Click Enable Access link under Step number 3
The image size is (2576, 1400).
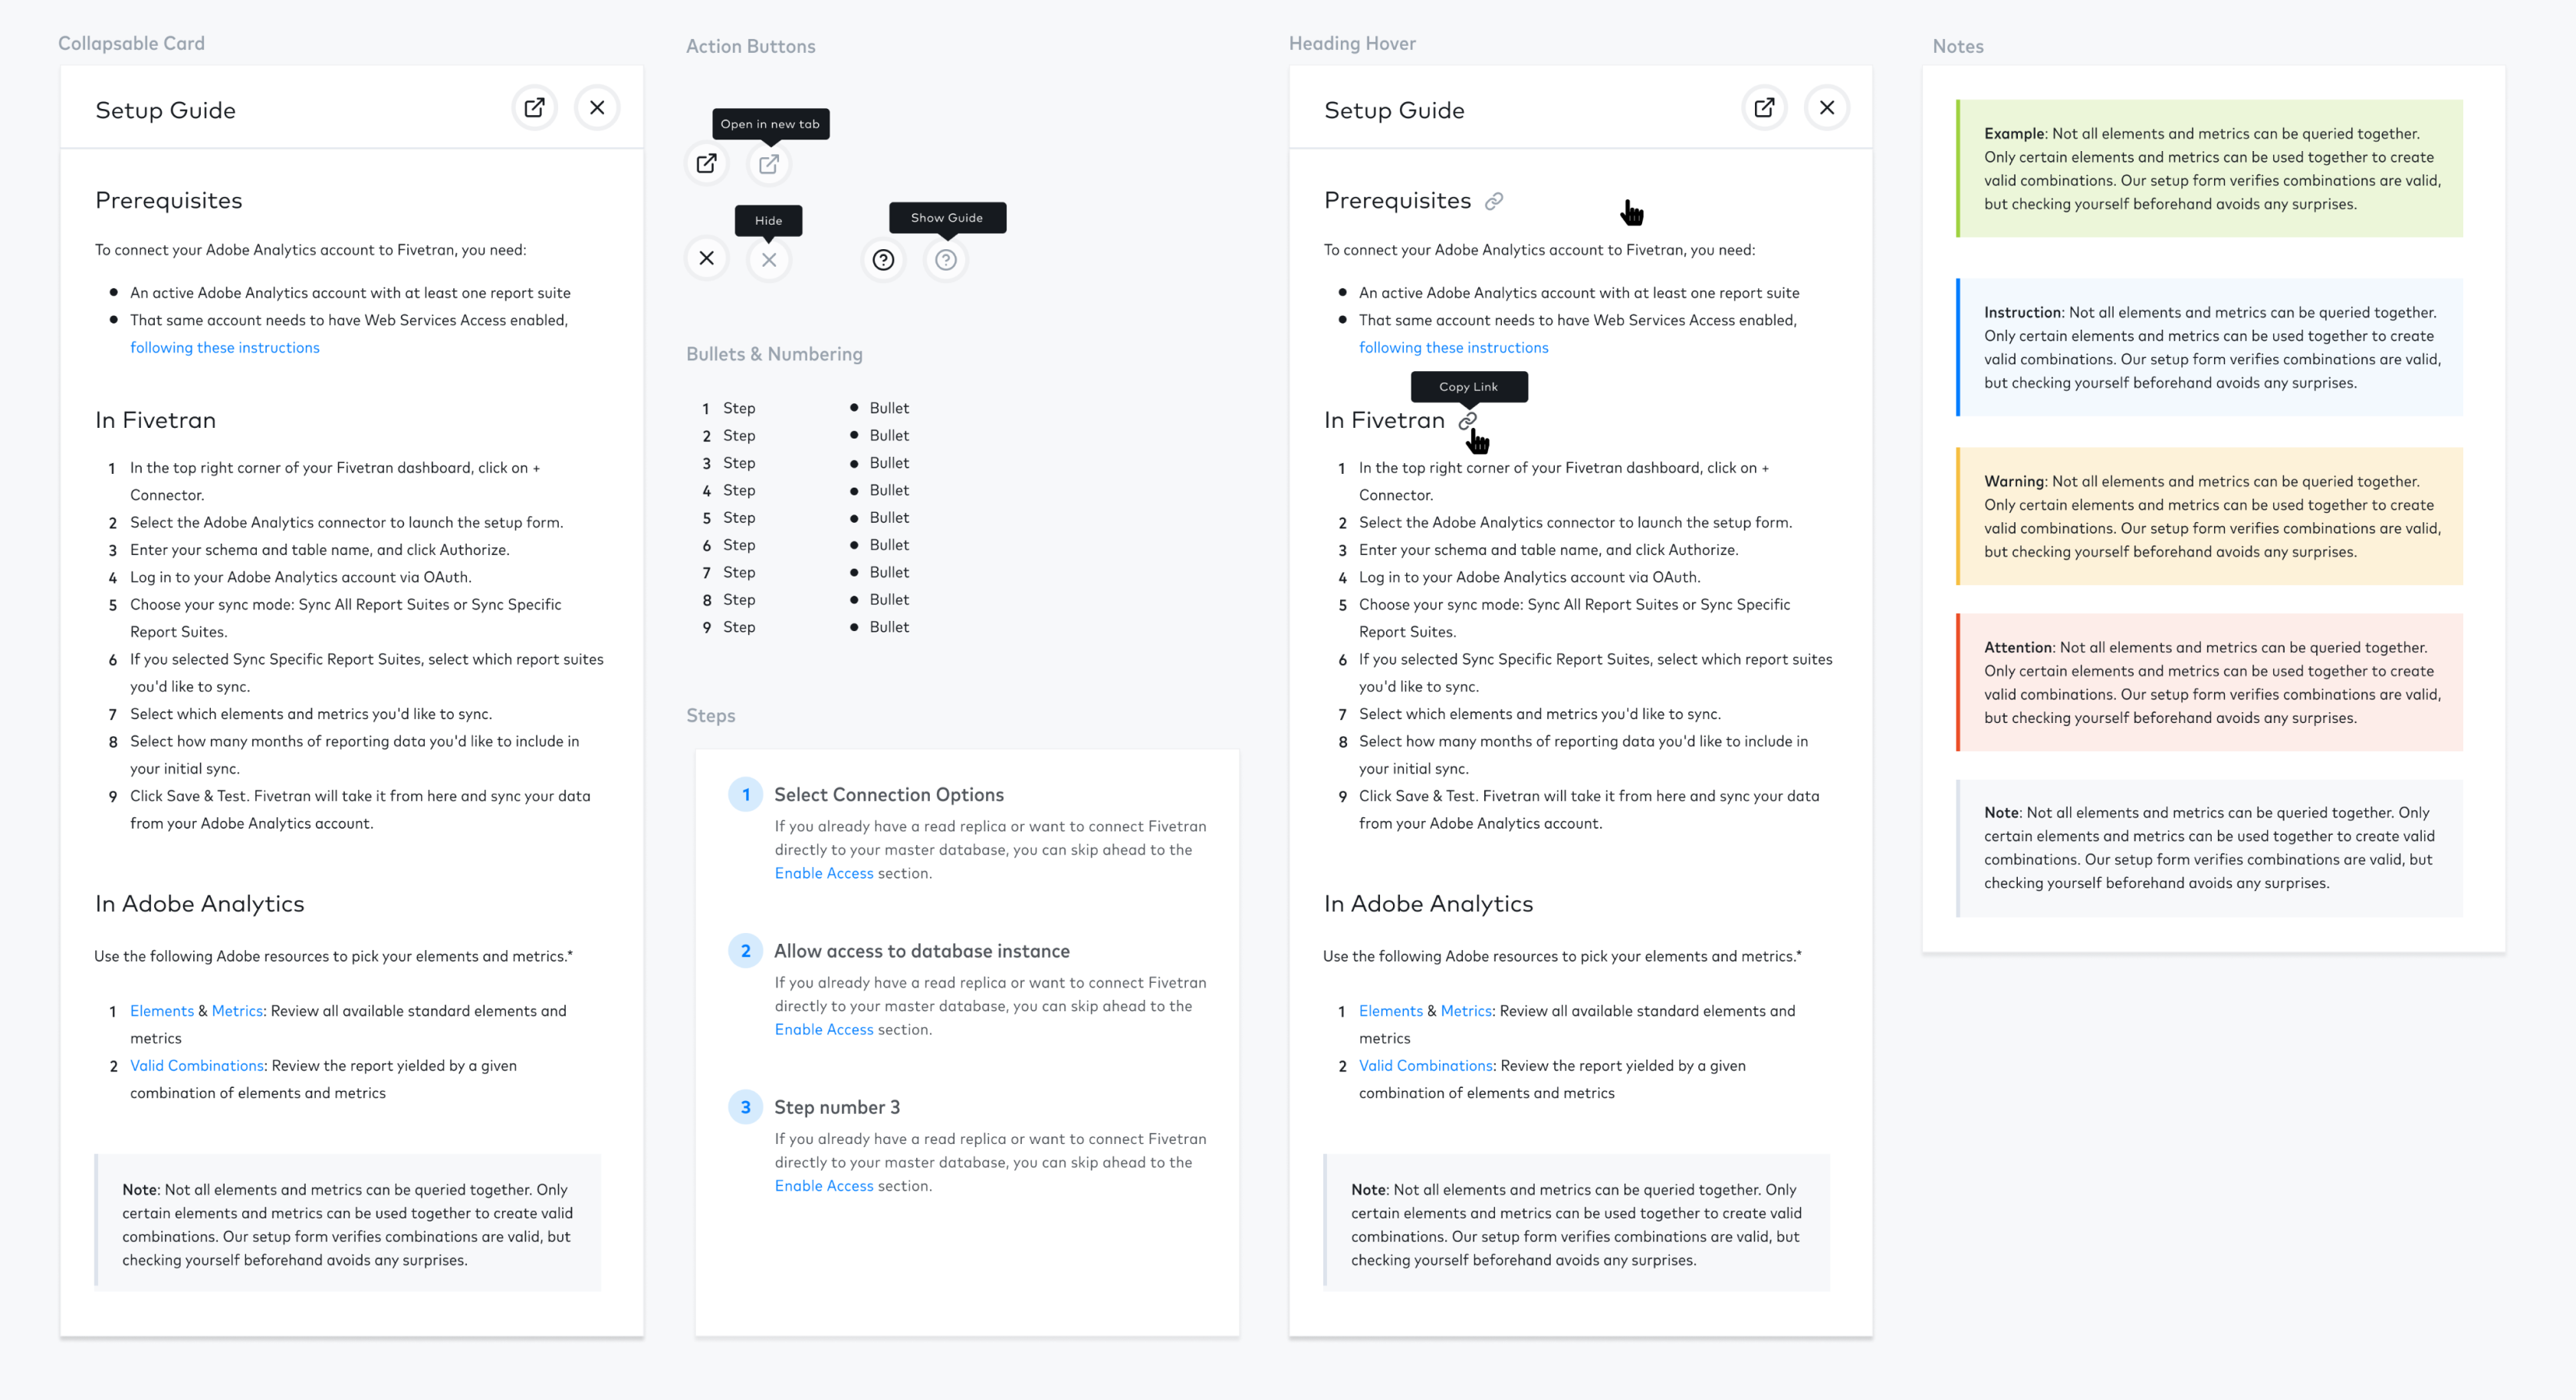coord(824,1186)
